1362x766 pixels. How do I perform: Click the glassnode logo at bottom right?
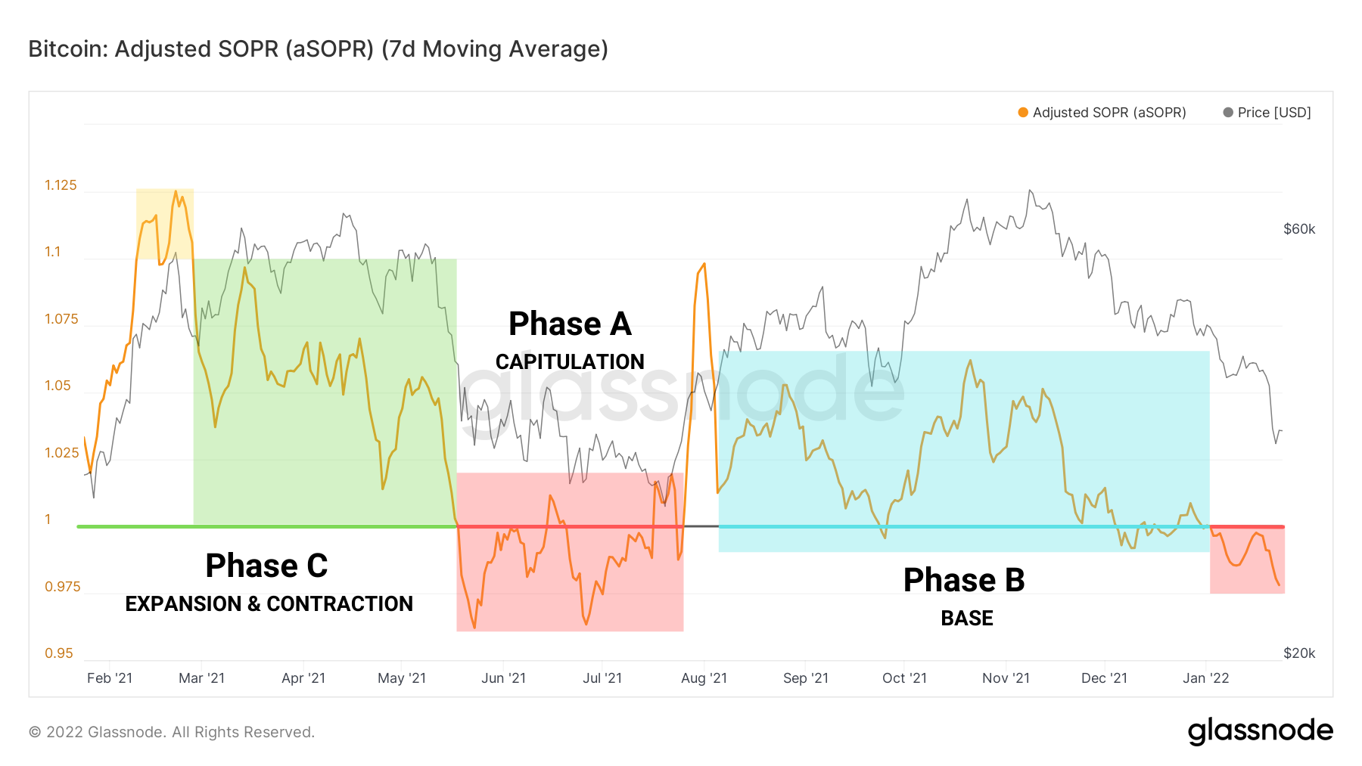1260,731
